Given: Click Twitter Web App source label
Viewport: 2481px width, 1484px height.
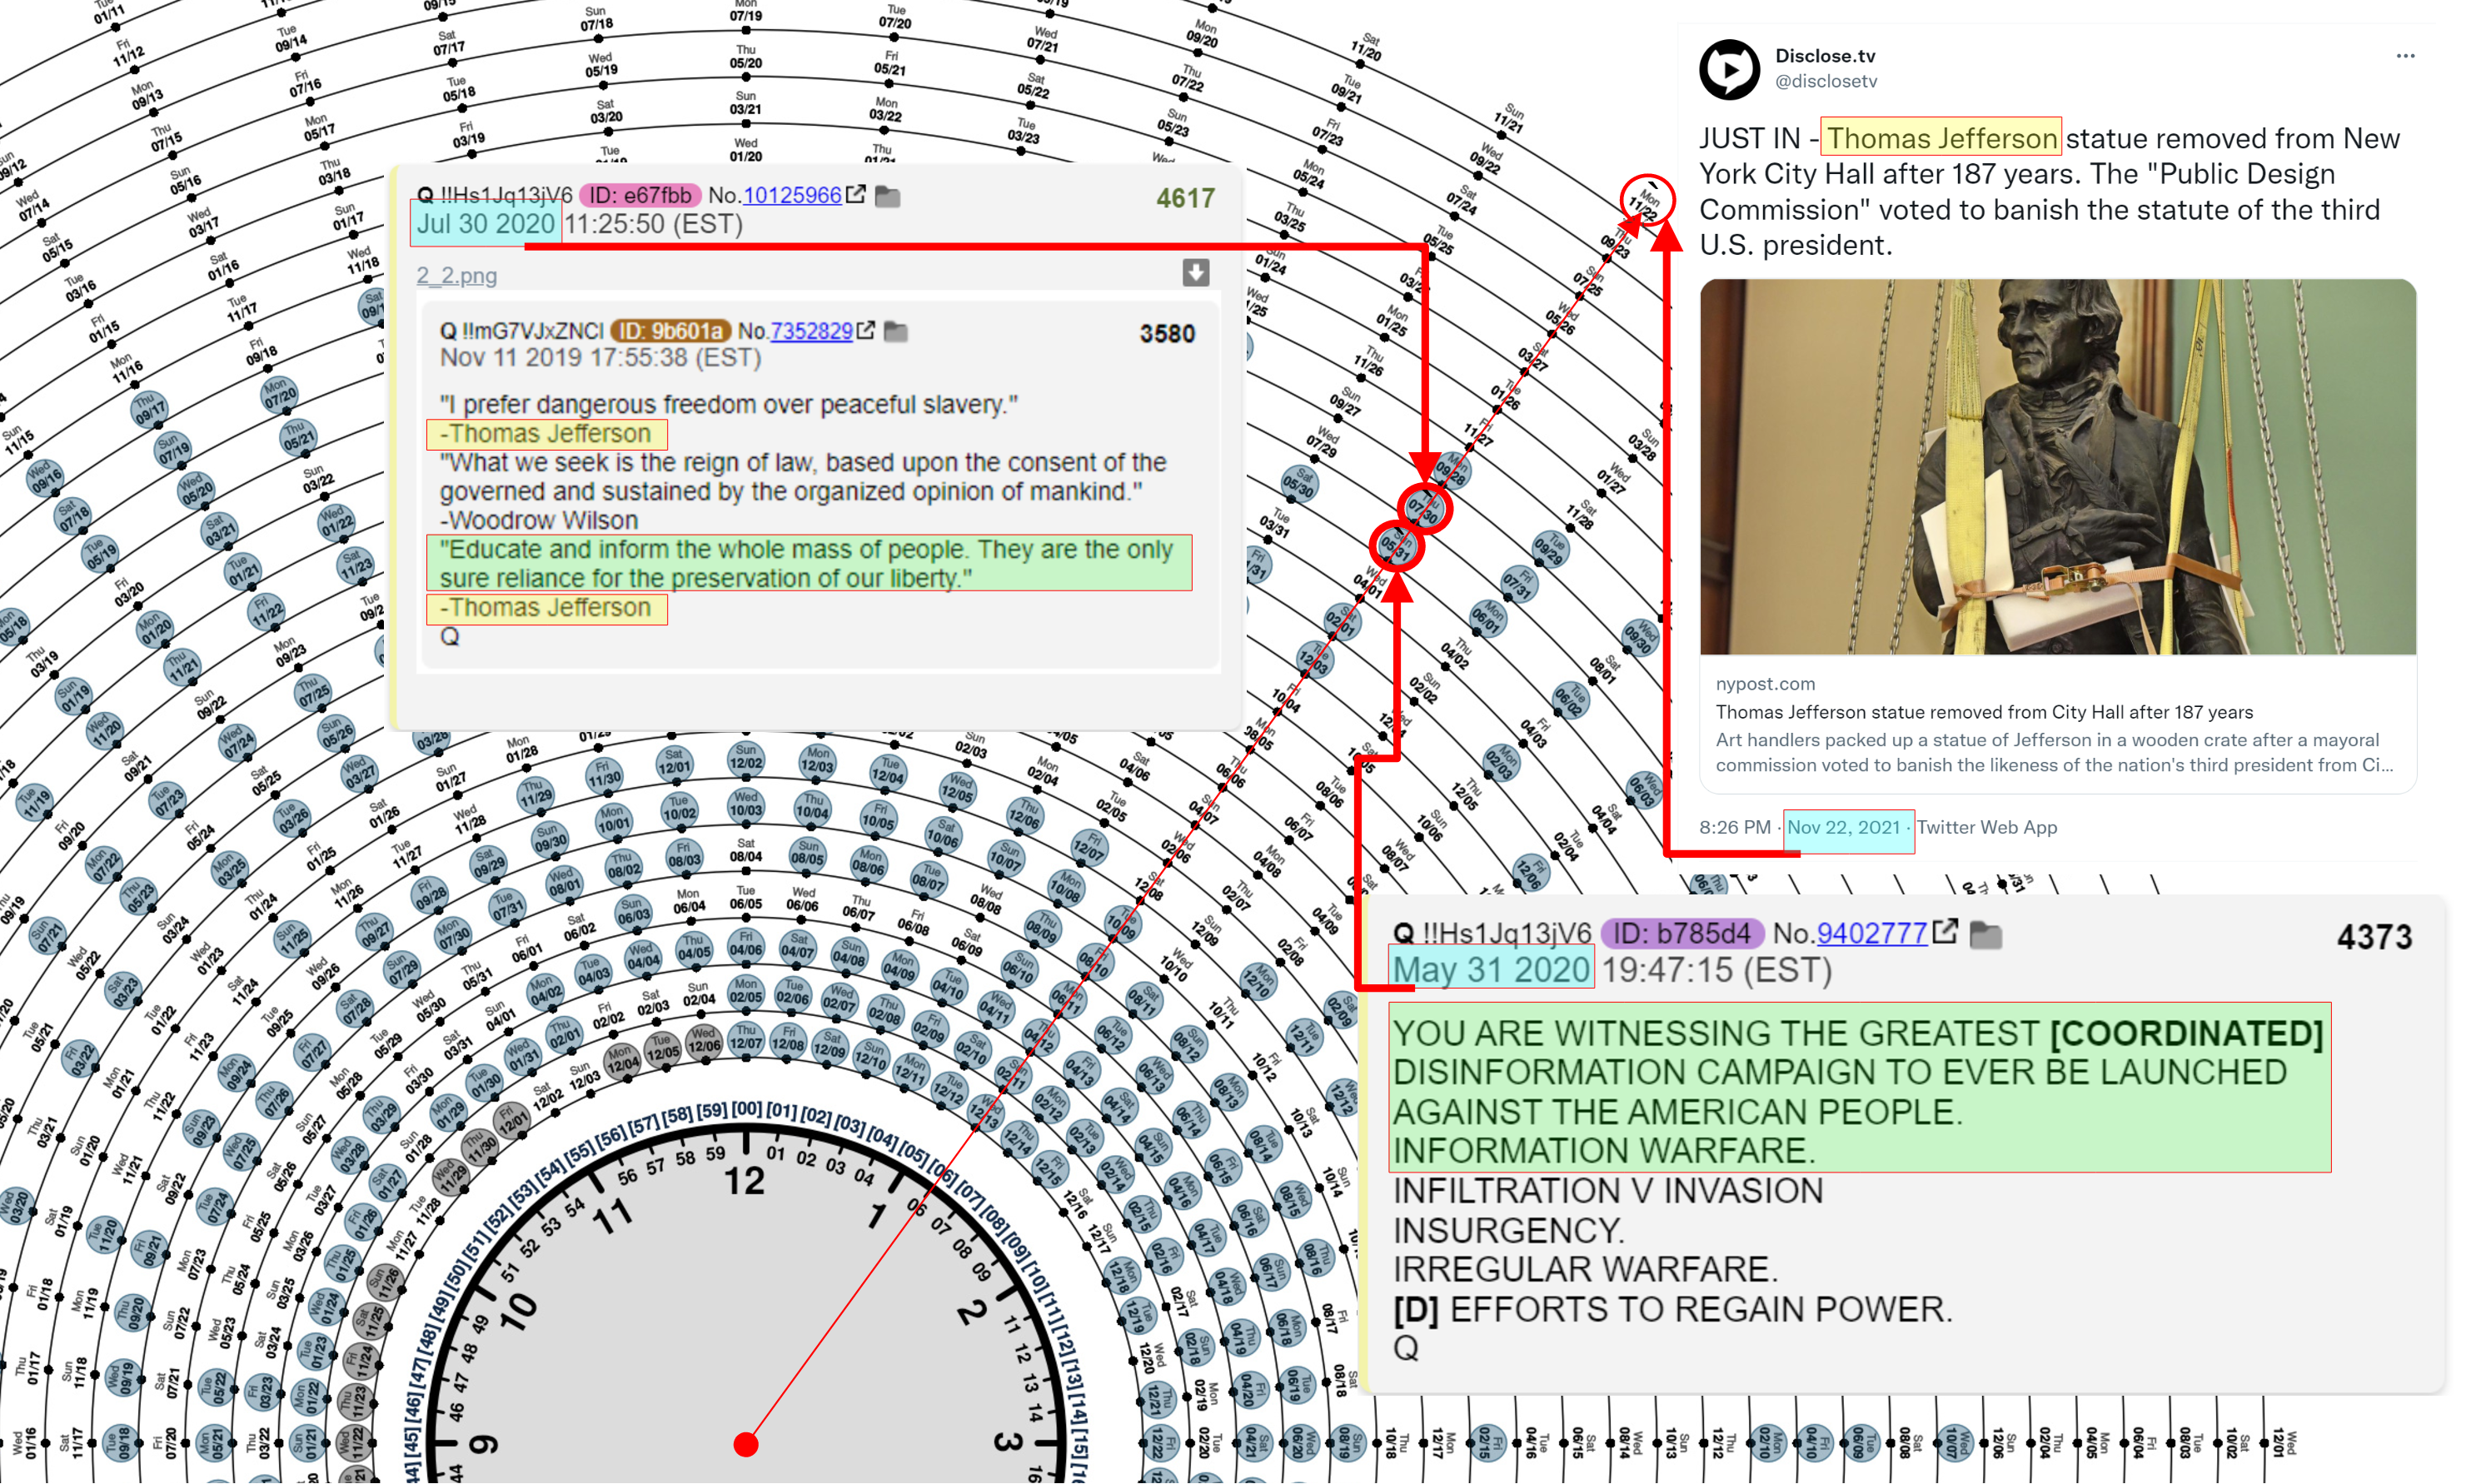Looking at the screenshot, I should point(1986,827).
